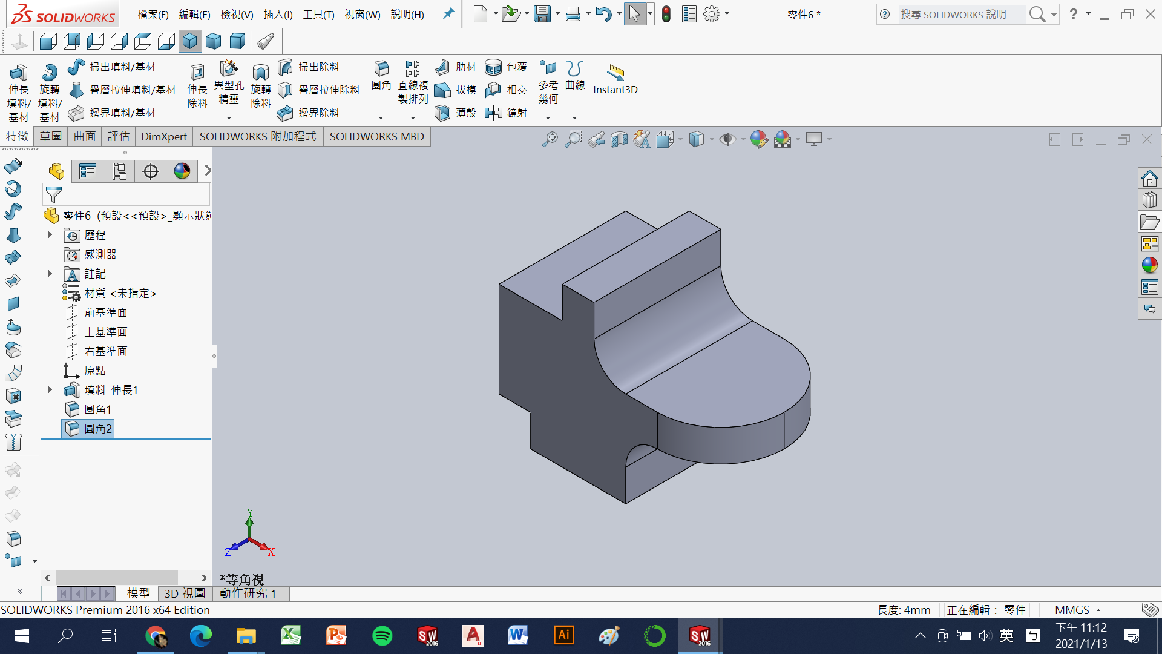Image resolution: width=1162 pixels, height=654 pixels.
Task: Open the 參考幾何 reference geometry dropdown
Action: click(x=548, y=117)
